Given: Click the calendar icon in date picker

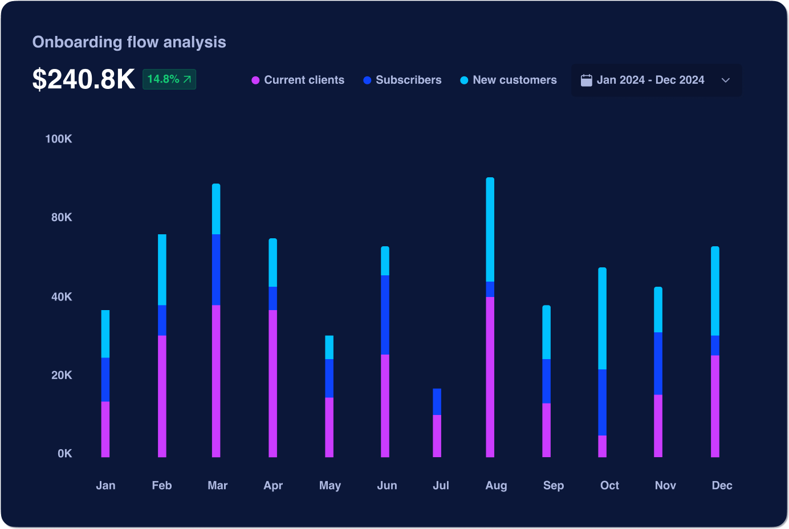Looking at the screenshot, I should click(x=586, y=80).
